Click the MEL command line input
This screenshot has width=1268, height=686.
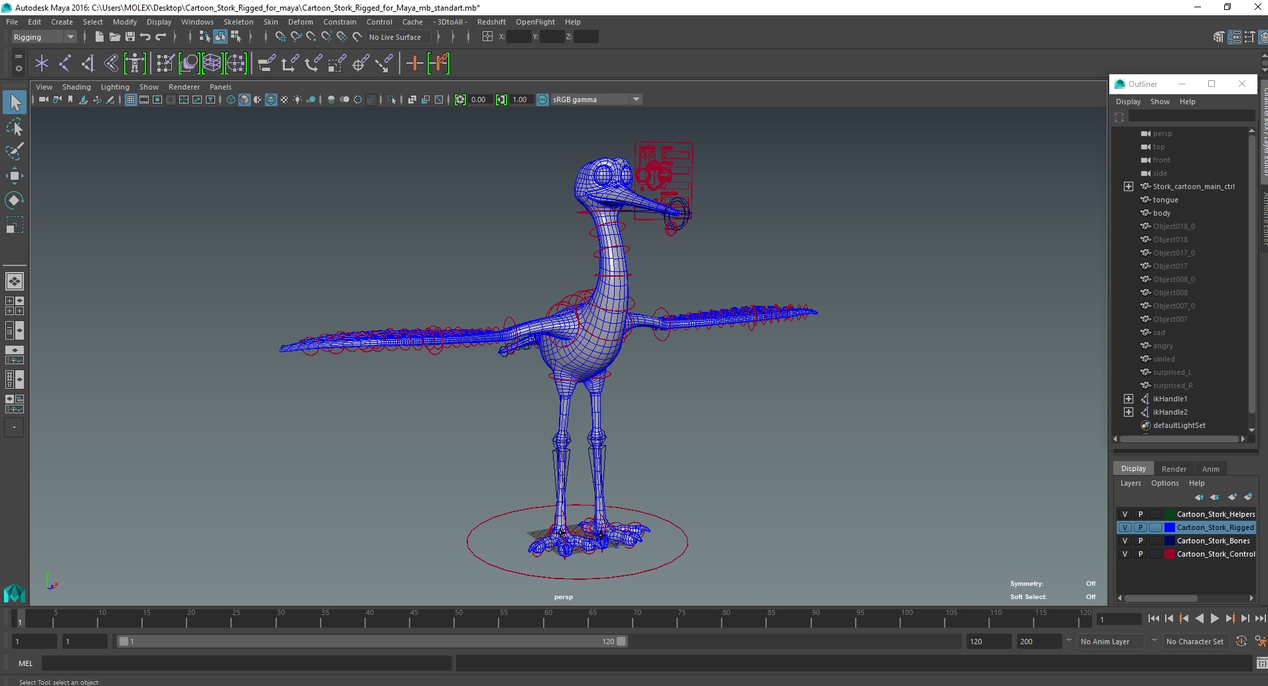[x=247, y=663]
